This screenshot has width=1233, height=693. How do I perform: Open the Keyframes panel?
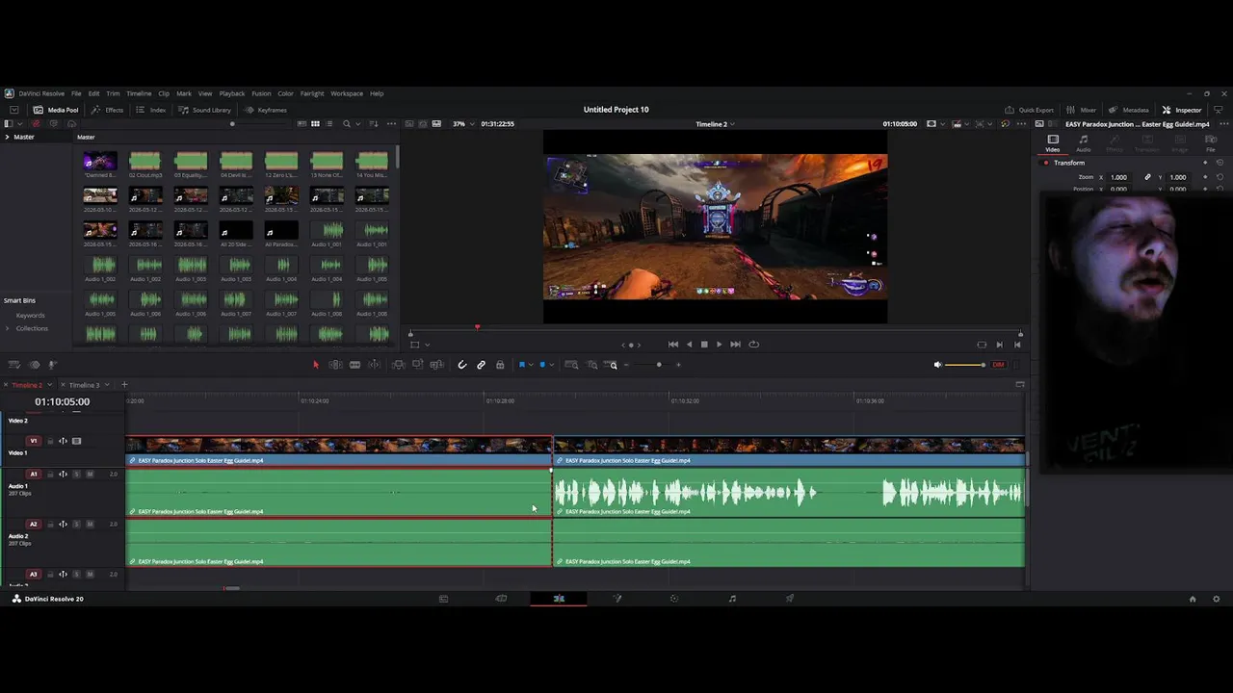click(x=265, y=110)
